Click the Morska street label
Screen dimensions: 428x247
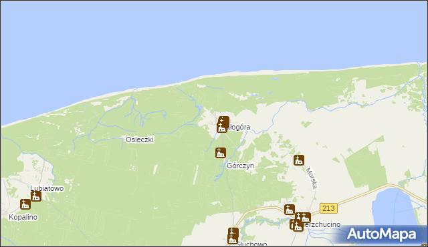(312, 178)
